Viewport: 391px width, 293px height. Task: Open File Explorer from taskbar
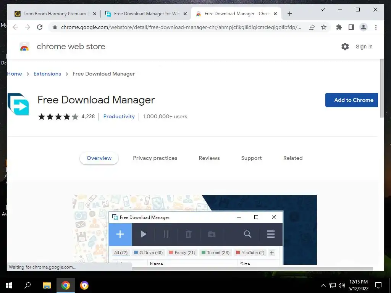pyautogui.click(x=47, y=285)
